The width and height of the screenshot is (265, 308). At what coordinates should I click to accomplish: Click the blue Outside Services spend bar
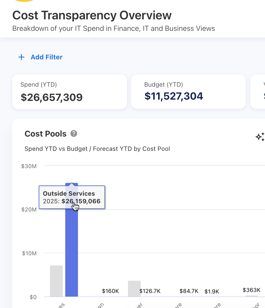(x=72, y=255)
